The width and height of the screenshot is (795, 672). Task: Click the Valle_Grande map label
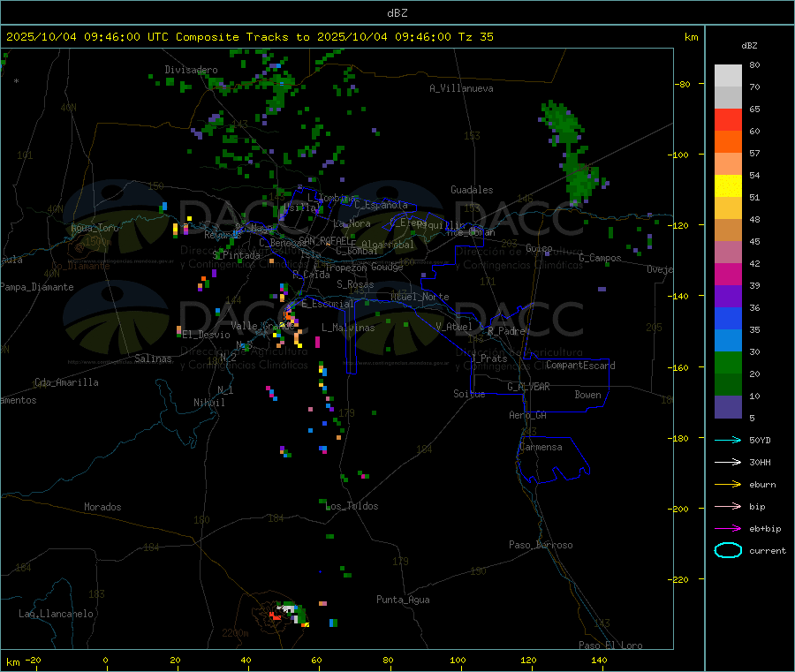(262, 325)
